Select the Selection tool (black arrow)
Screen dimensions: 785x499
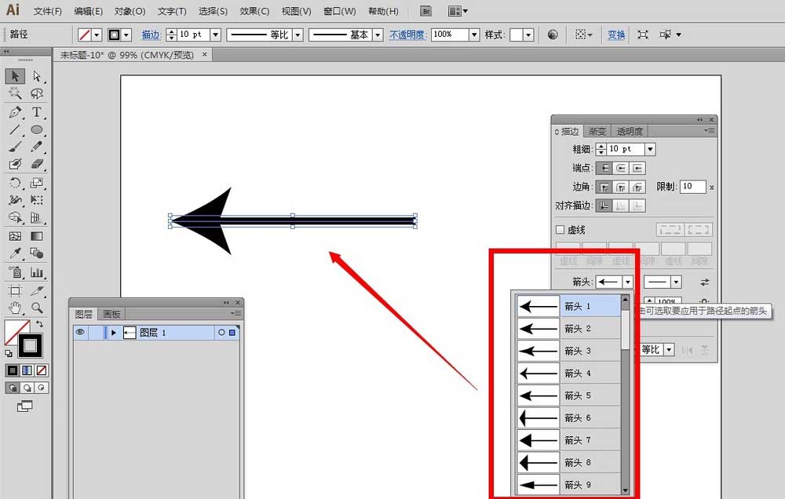click(15, 76)
